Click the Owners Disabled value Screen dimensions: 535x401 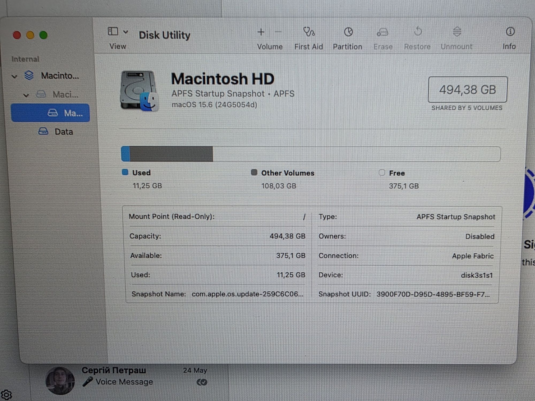tap(480, 236)
